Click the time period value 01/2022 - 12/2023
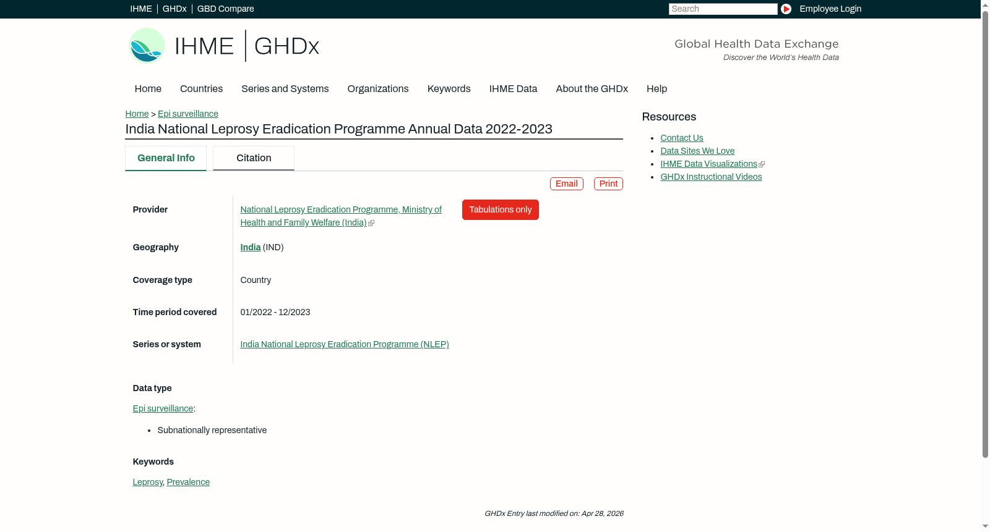The height and width of the screenshot is (532, 990). click(x=275, y=312)
